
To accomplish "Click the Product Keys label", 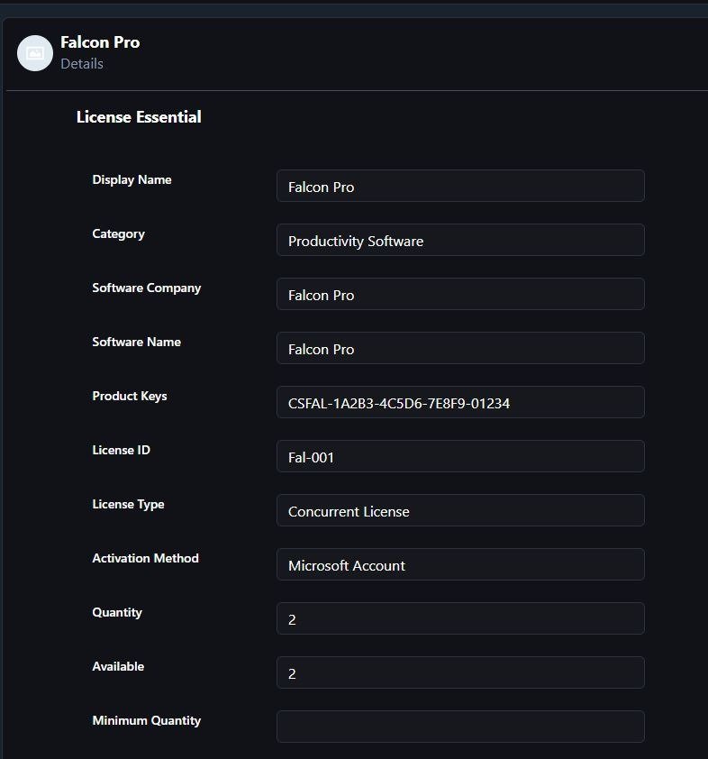I will [x=130, y=396].
